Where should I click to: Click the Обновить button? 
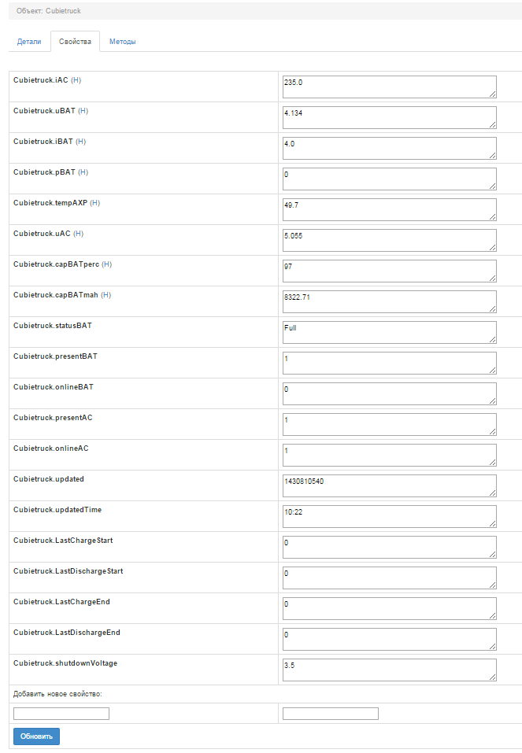36,736
